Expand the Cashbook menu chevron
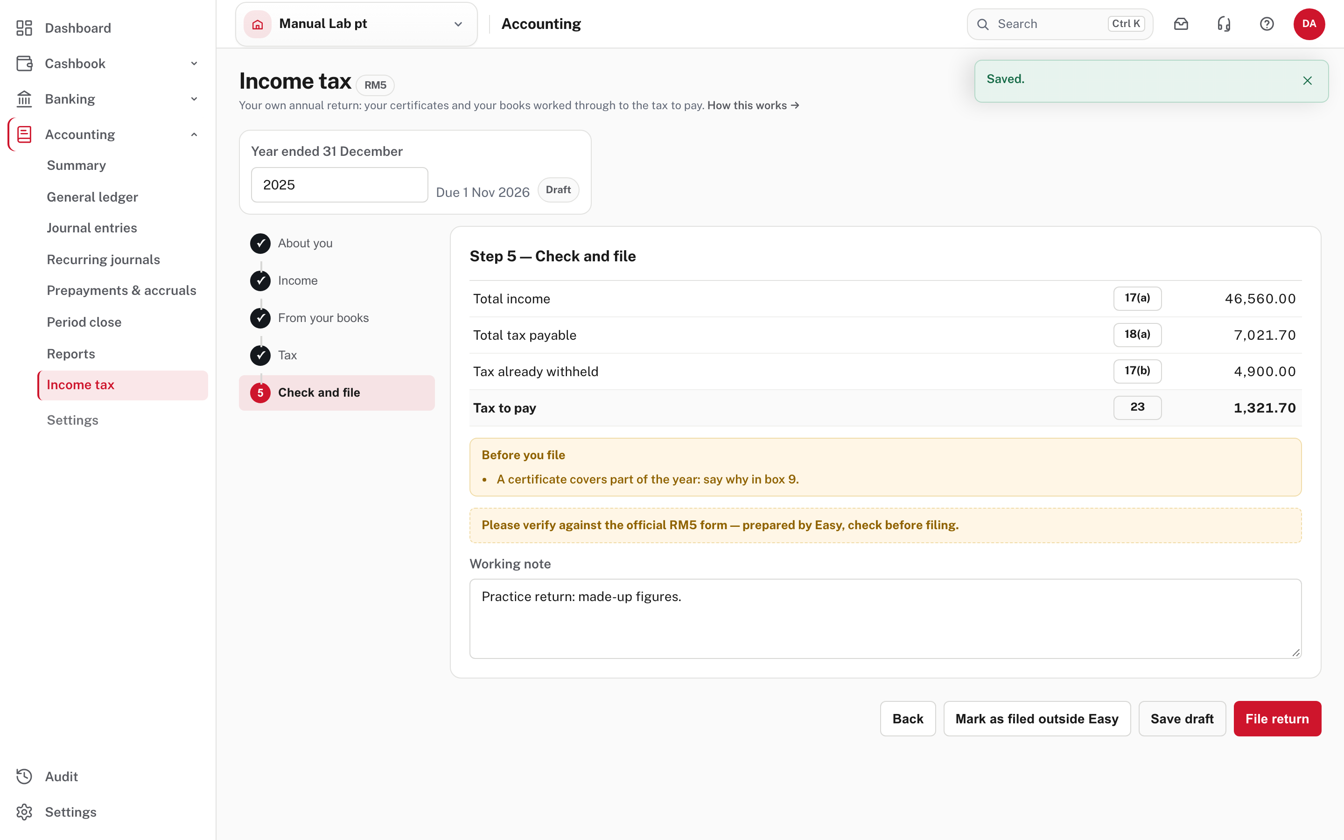Viewport: 1344px width, 840px height. click(x=194, y=63)
